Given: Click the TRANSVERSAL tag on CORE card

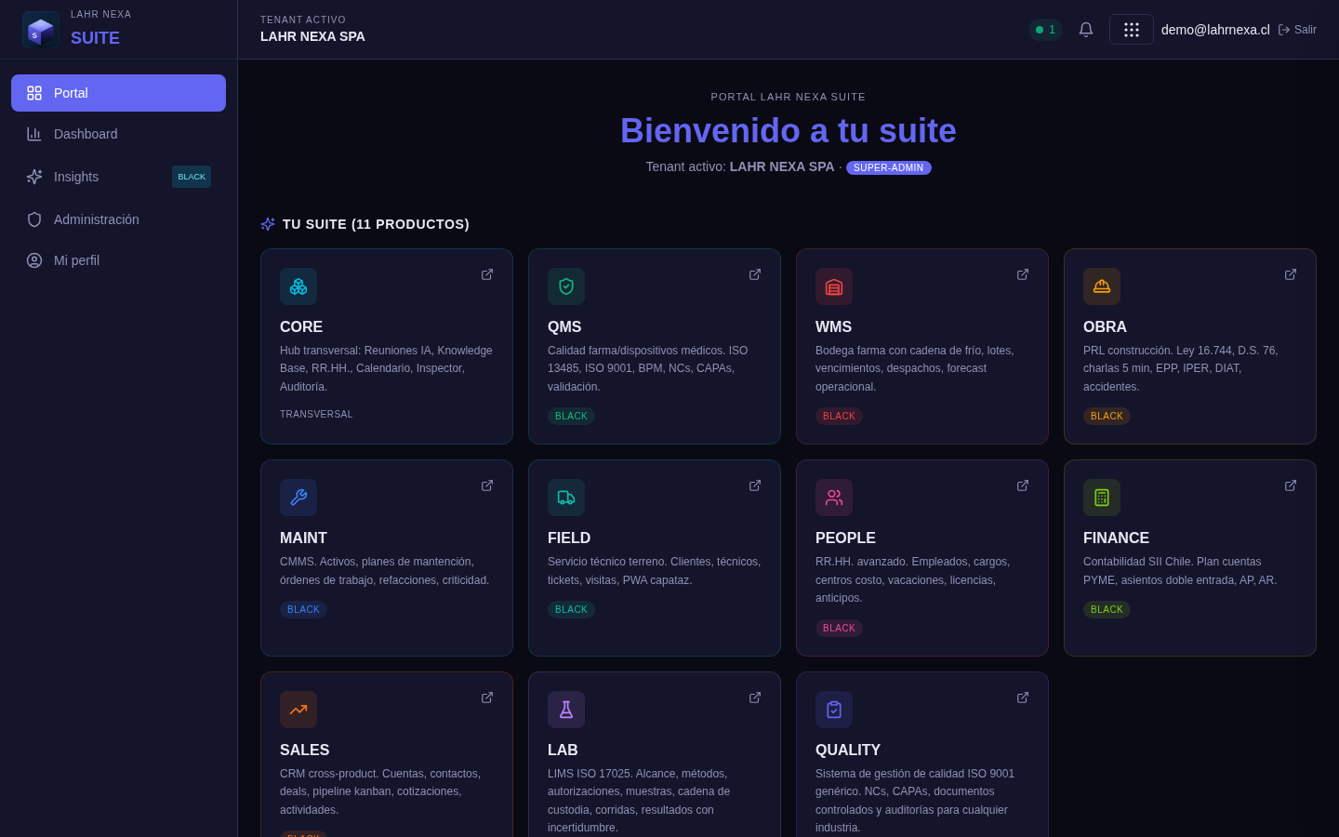Looking at the screenshot, I should click(316, 415).
